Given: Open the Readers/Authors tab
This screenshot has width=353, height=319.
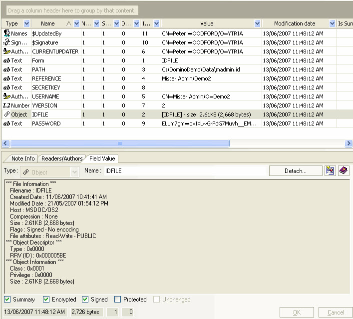Looking at the screenshot, I should coord(62,158).
